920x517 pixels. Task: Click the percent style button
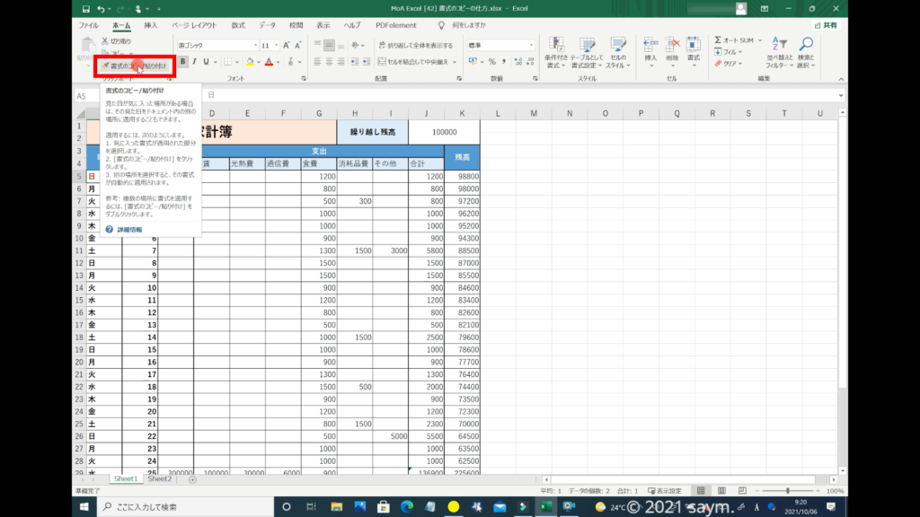(491, 62)
